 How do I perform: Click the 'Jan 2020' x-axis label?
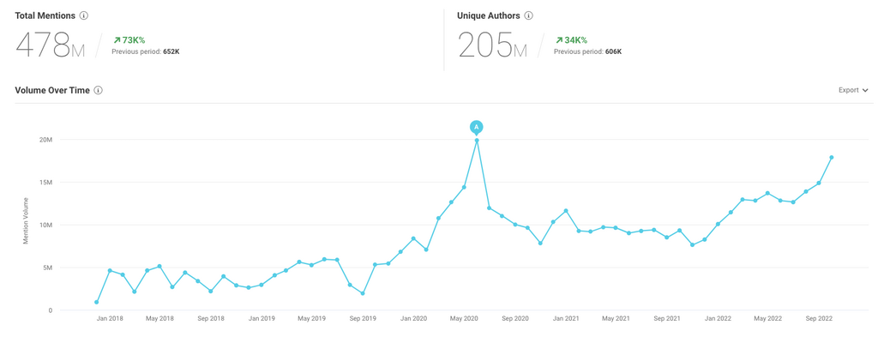413,319
